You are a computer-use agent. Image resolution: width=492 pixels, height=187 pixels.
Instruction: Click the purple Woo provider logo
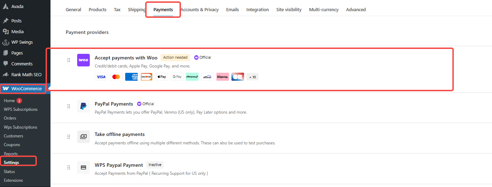coord(83,60)
